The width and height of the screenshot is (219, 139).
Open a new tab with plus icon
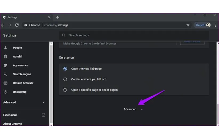click(57, 17)
